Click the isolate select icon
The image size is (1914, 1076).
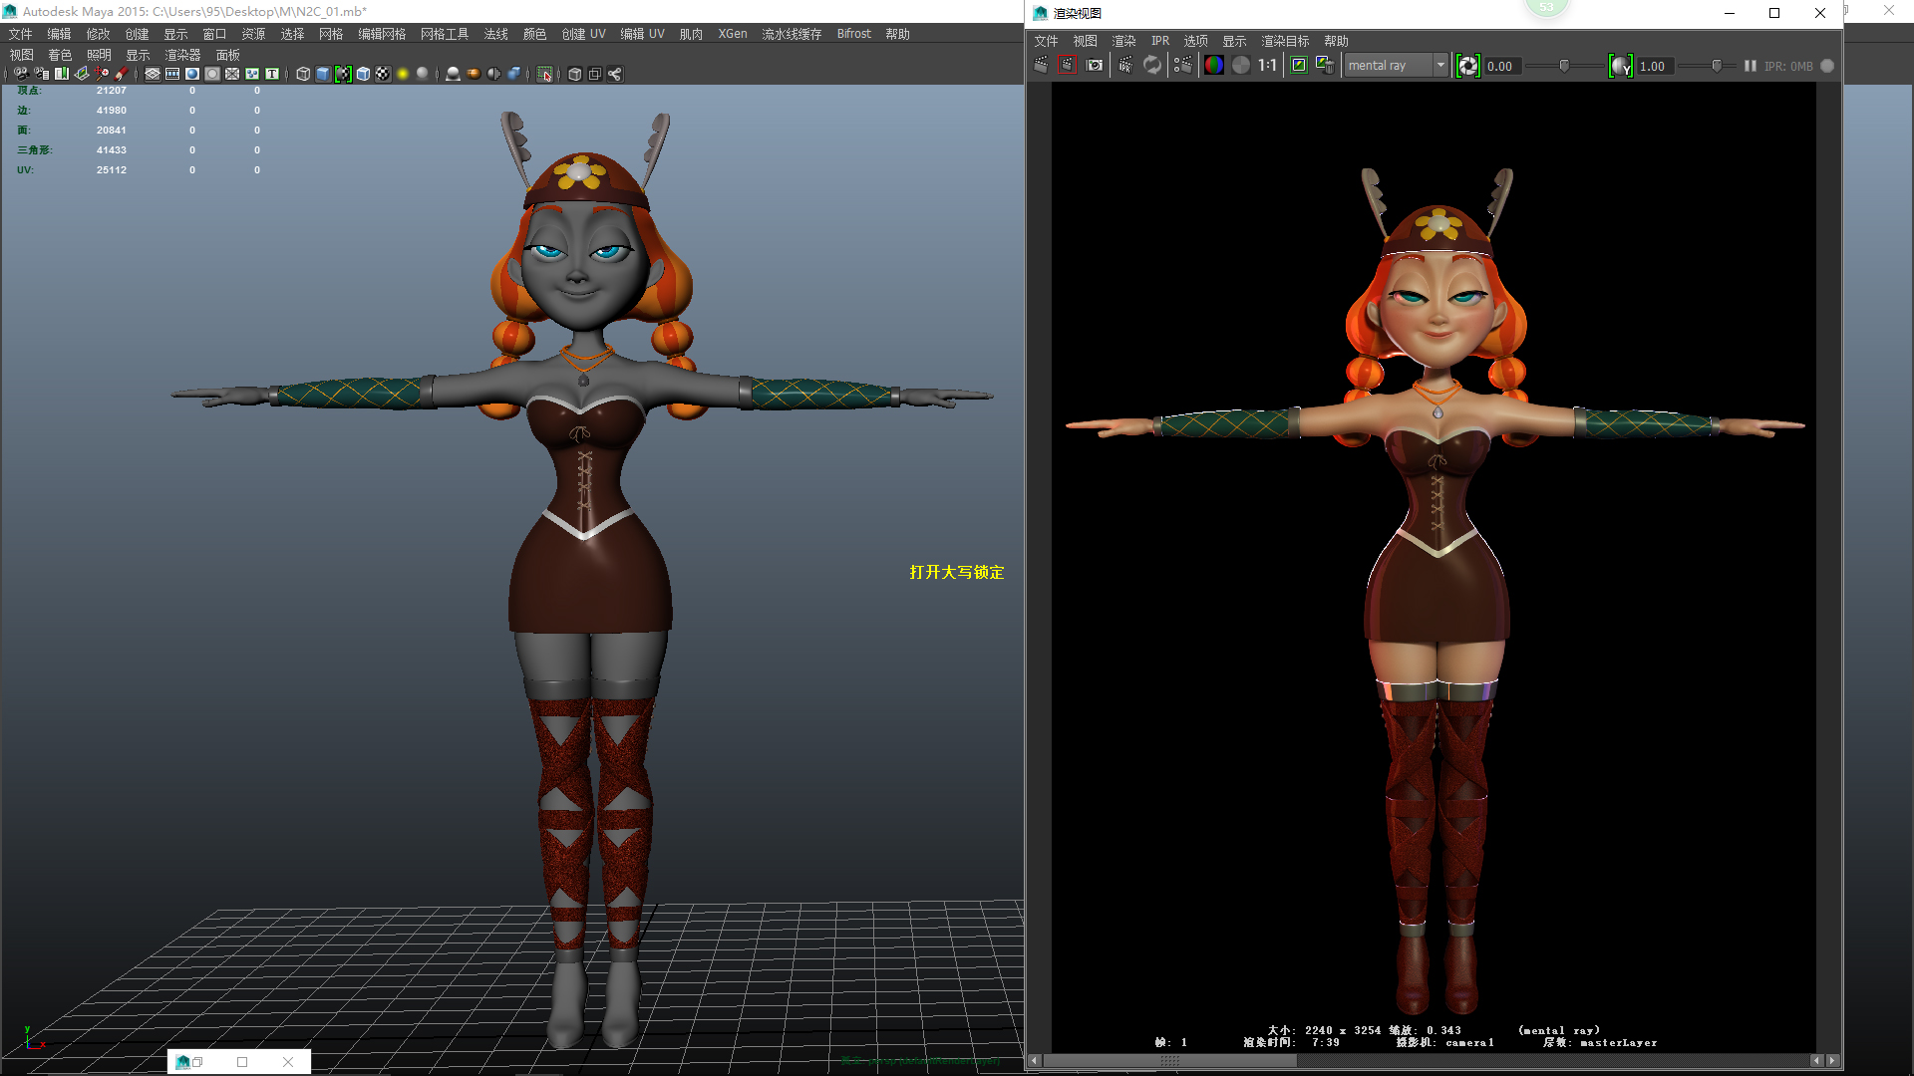point(544,74)
